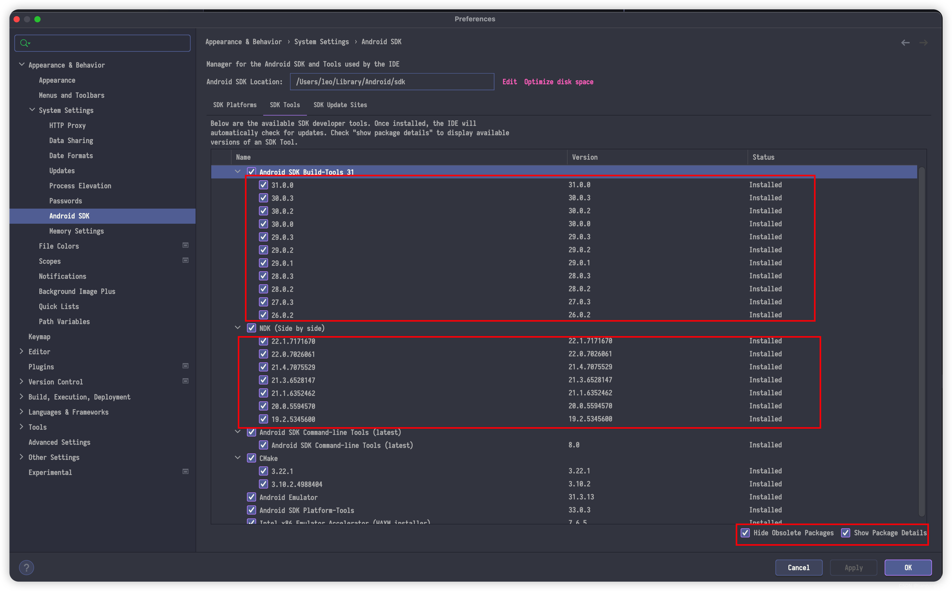Navigate back with the left arrow icon
This screenshot has height=591, width=952.
pos(905,43)
